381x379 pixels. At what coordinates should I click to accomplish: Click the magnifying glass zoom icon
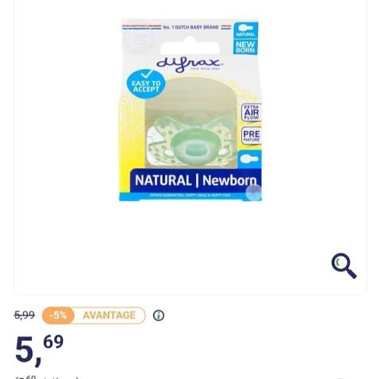pyautogui.click(x=344, y=266)
